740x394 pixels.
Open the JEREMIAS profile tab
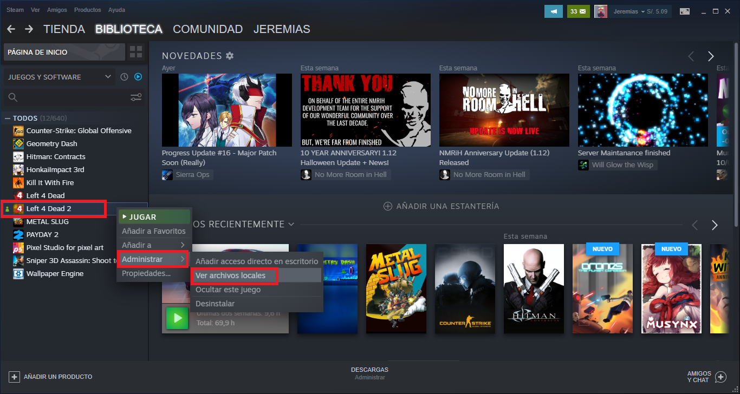[282, 29]
